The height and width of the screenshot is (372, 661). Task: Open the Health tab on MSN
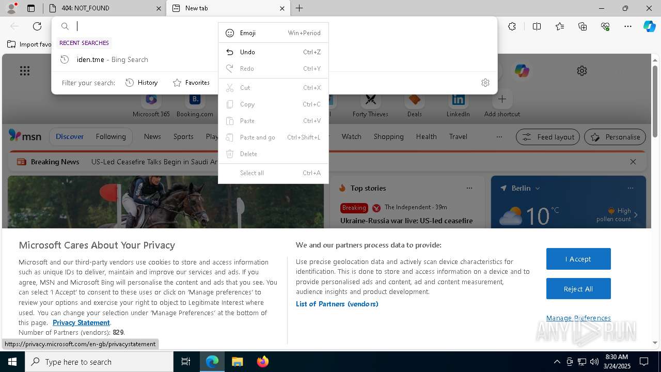coord(426,137)
